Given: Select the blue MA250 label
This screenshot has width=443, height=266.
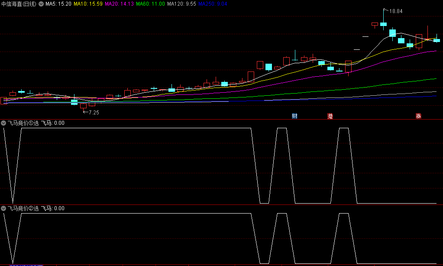Looking at the screenshot, I should click(x=213, y=4).
